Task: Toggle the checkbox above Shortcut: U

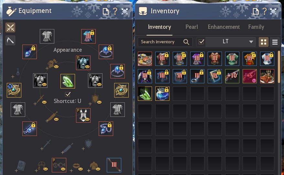Action: coord(68,94)
